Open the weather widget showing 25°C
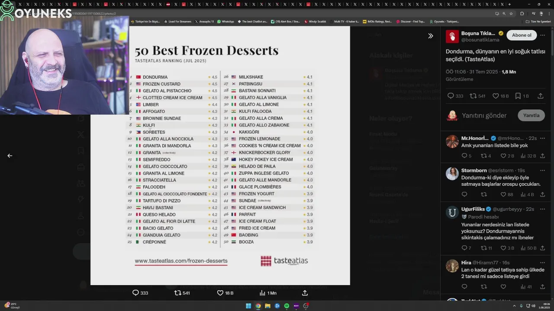 [12, 306]
